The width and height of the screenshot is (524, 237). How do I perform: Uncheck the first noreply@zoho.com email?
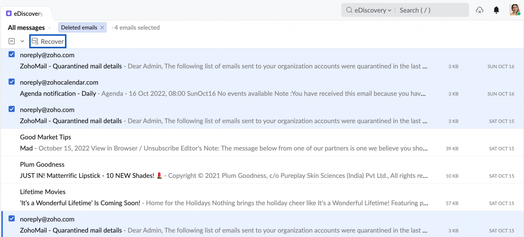click(12, 54)
